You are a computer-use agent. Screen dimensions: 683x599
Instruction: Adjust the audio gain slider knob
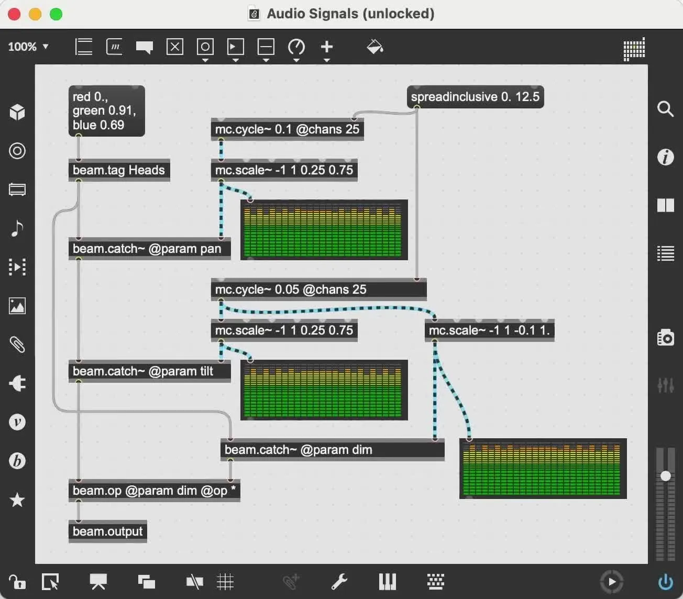[666, 475]
